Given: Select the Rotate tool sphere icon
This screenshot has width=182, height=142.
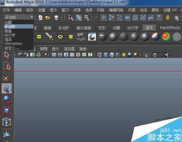Looking at the screenshot, I should click(7, 100).
